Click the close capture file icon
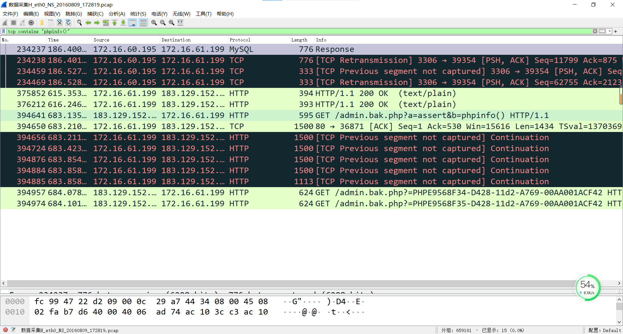 pos(60,23)
